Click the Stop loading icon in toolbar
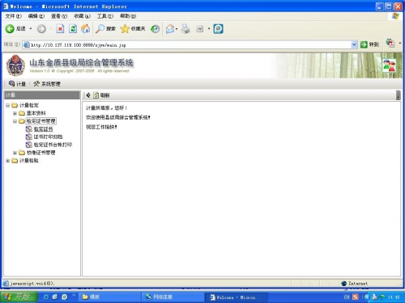Viewport: 405px width, 303px height. coord(60,28)
